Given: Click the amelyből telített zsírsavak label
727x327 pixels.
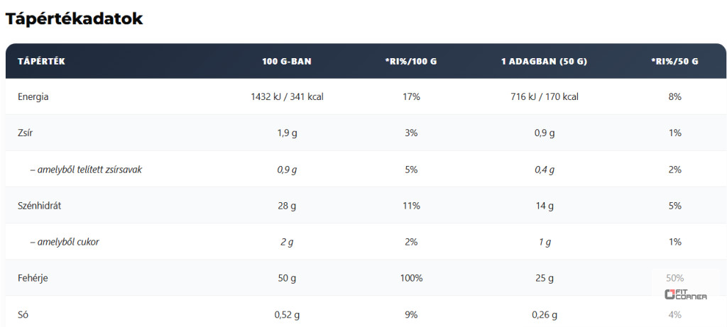Looking at the screenshot, I should (85, 170).
